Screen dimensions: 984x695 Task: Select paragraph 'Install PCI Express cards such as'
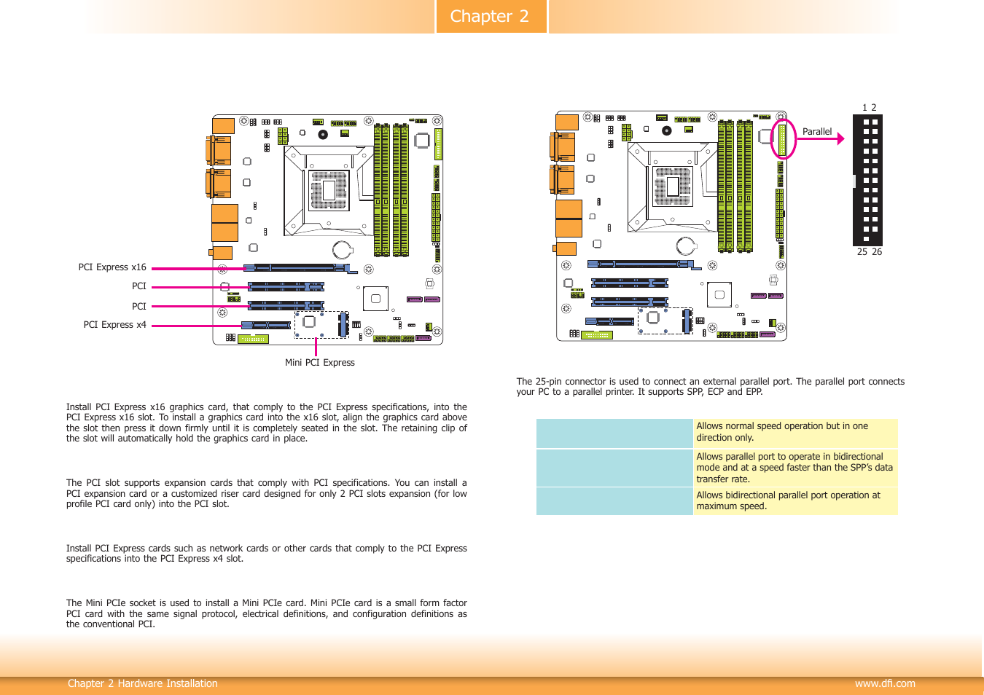267,554
